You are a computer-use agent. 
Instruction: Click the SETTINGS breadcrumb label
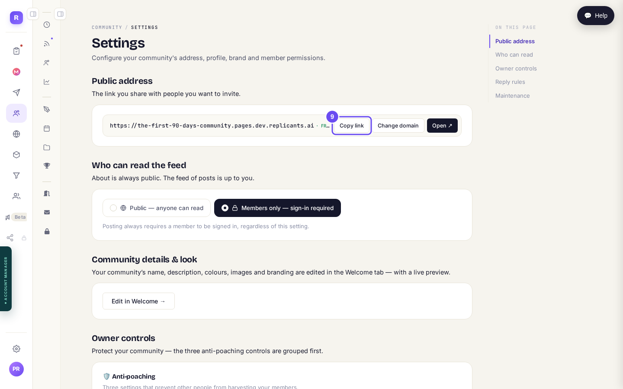145,27
